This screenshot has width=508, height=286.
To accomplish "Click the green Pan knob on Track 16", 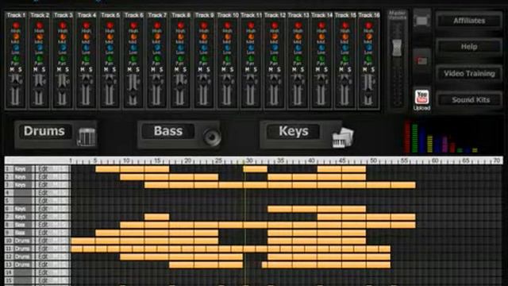I will pyautogui.click(x=368, y=59).
